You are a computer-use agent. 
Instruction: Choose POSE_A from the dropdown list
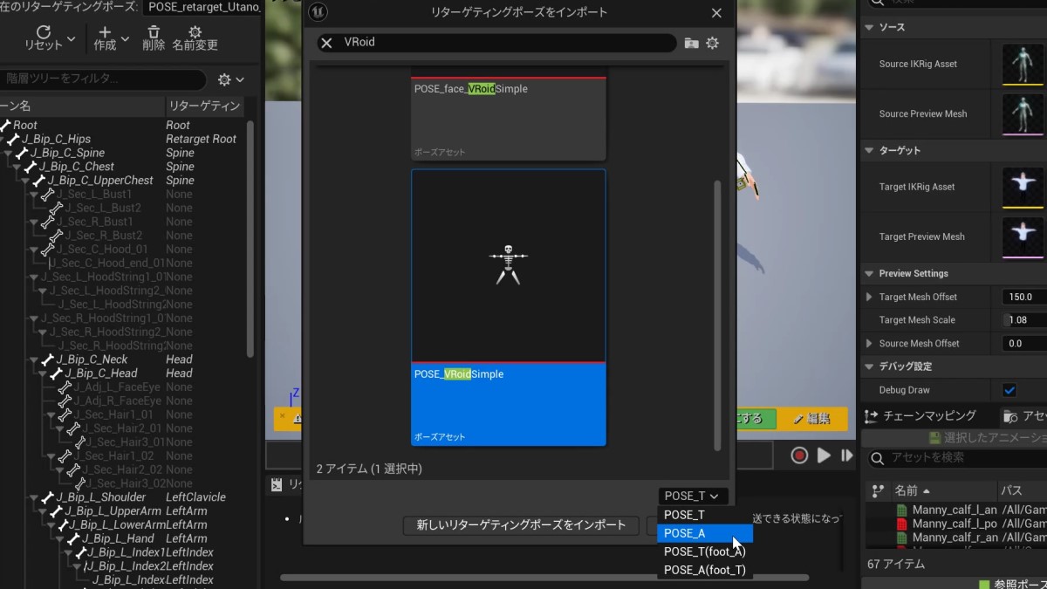pyautogui.click(x=705, y=533)
